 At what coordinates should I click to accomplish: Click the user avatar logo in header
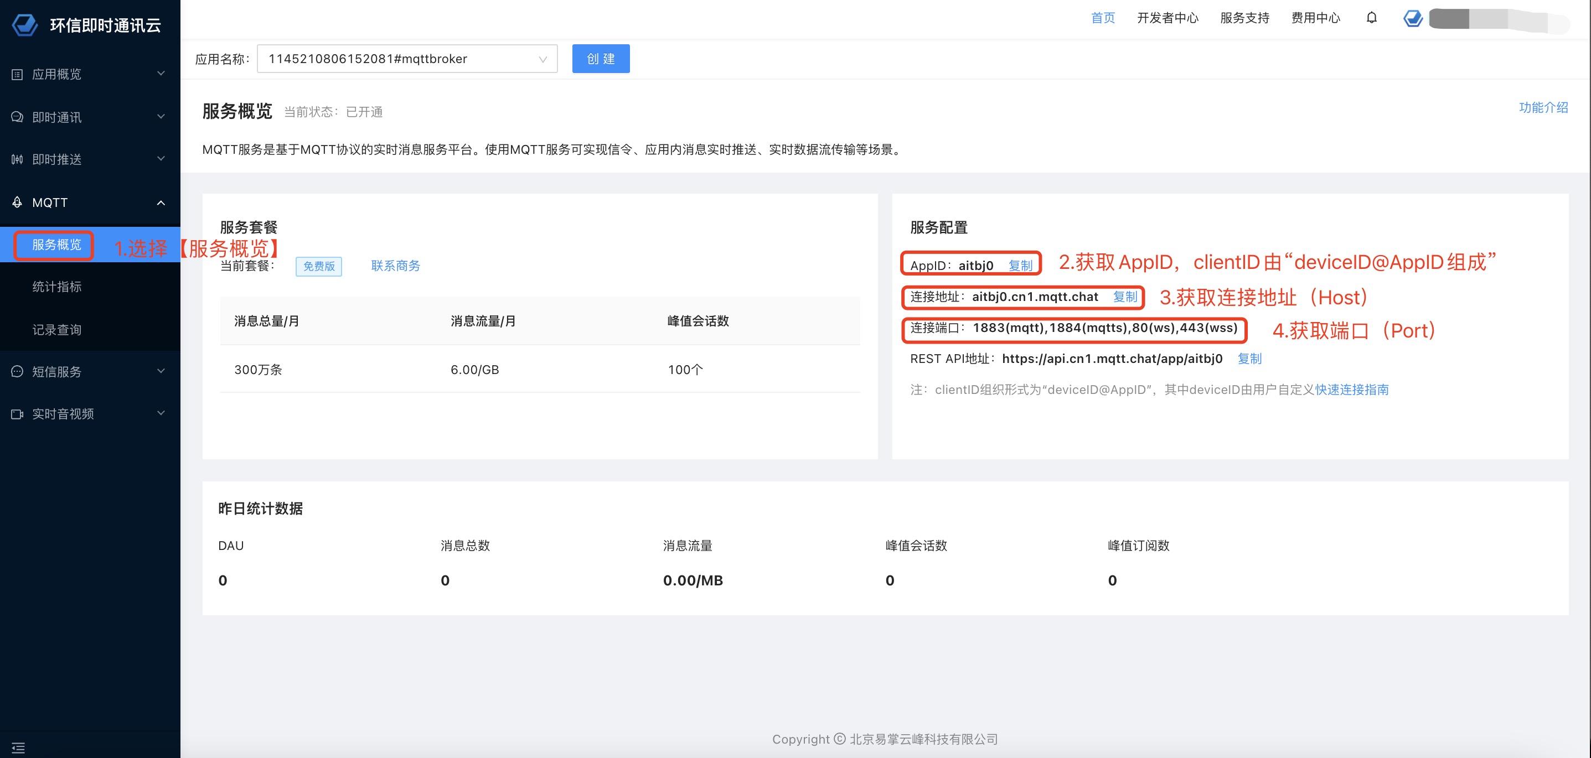(x=1413, y=18)
